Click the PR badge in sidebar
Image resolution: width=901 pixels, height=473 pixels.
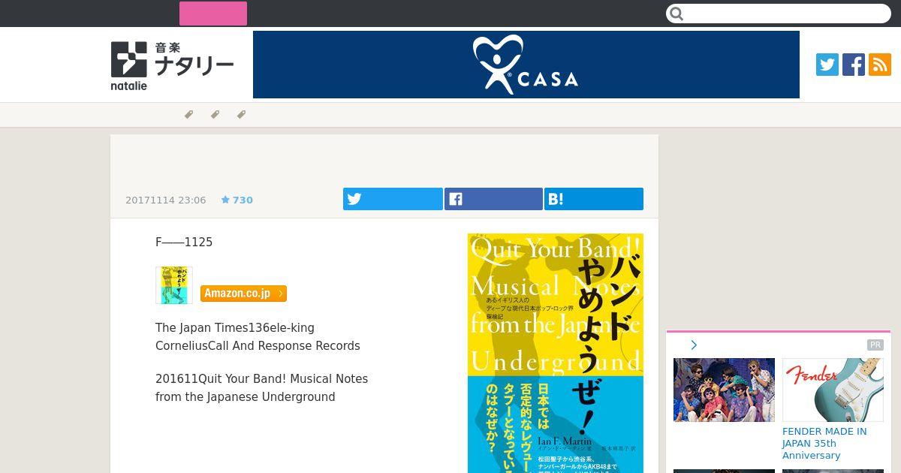[875, 345]
